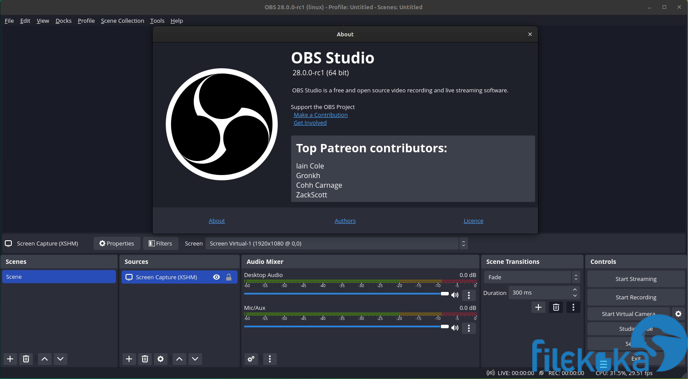The width and height of the screenshot is (688, 379).
Task: Decrease transition duration with stepper down arrow
Action: click(575, 296)
